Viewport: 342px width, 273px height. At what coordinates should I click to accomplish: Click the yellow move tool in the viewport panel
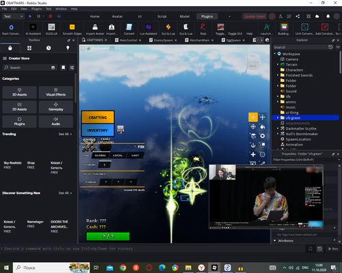[x=253, y=117]
